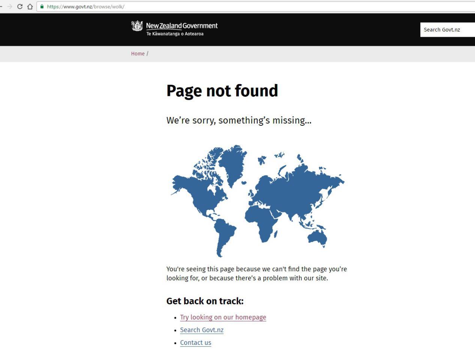Viewport: 475px width, 355px height.
Task: Click the browser reload icon
Action: click(20, 6)
